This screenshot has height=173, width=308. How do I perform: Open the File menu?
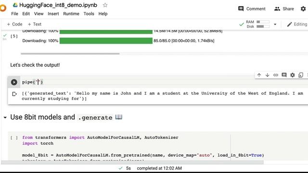pyautogui.click(x=14, y=14)
